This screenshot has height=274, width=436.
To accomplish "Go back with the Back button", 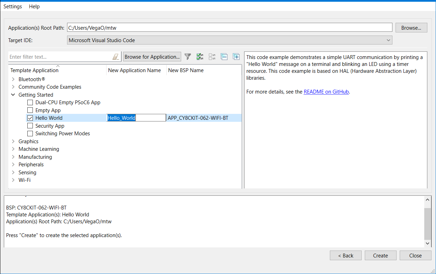I will (x=346, y=256).
